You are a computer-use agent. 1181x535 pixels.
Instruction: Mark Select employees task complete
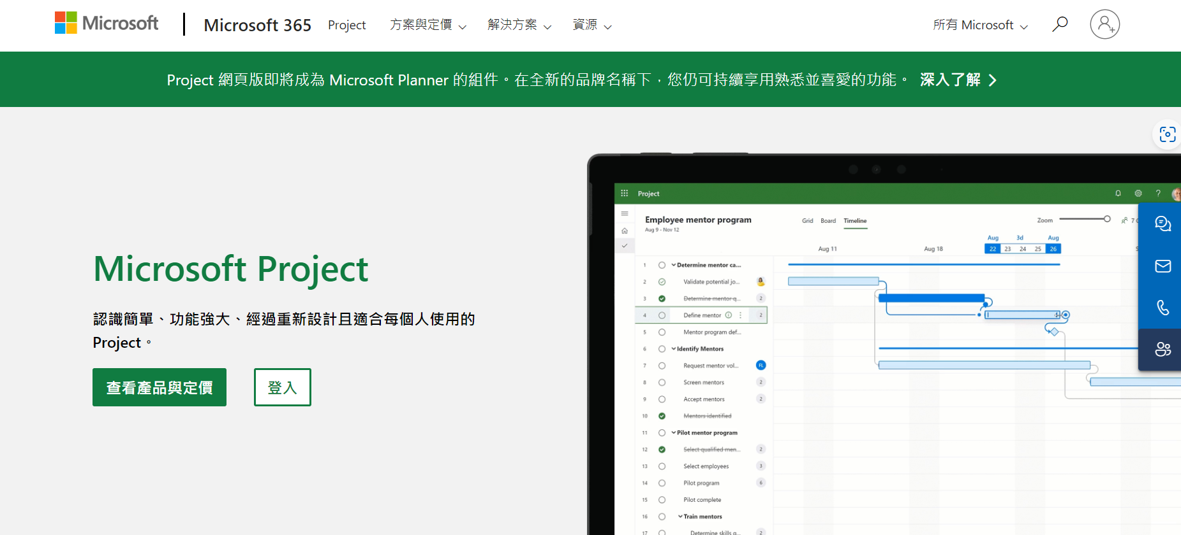[x=662, y=466]
